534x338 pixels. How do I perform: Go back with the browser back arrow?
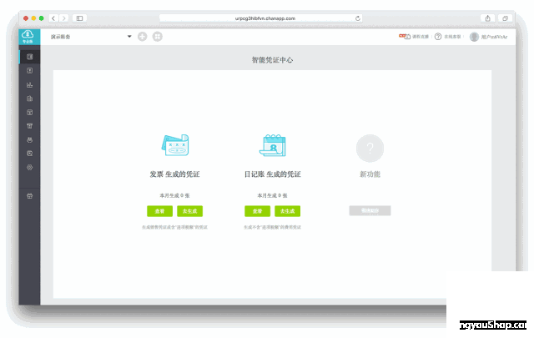click(x=53, y=18)
